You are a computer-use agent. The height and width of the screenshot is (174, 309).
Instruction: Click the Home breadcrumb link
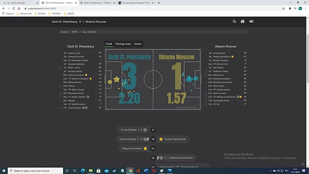coord(64,32)
